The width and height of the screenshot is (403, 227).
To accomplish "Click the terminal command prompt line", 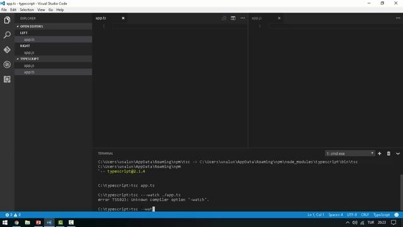I will pyautogui.click(x=126, y=209).
